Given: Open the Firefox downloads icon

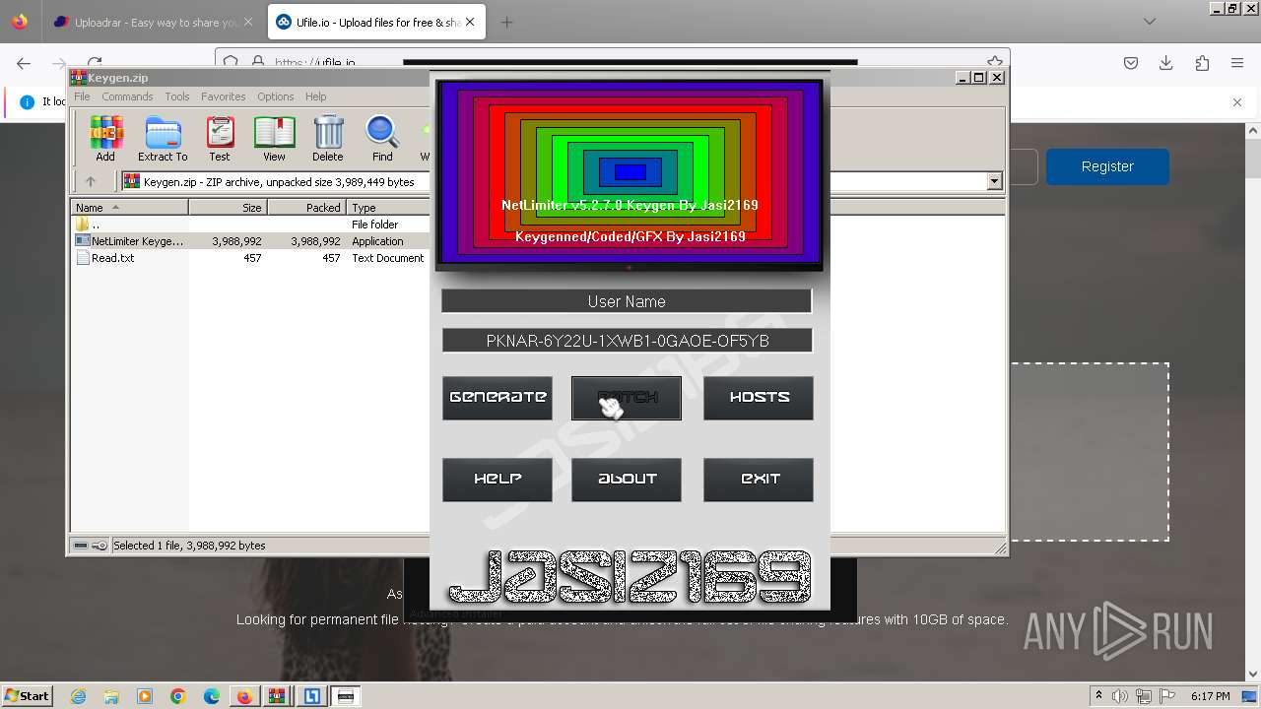Looking at the screenshot, I should pos(1166,63).
